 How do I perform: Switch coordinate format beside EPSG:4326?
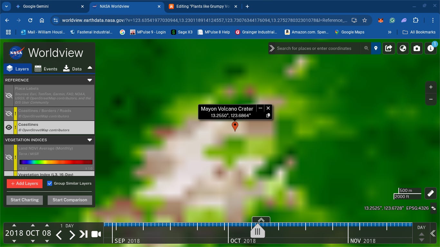pos(433,208)
